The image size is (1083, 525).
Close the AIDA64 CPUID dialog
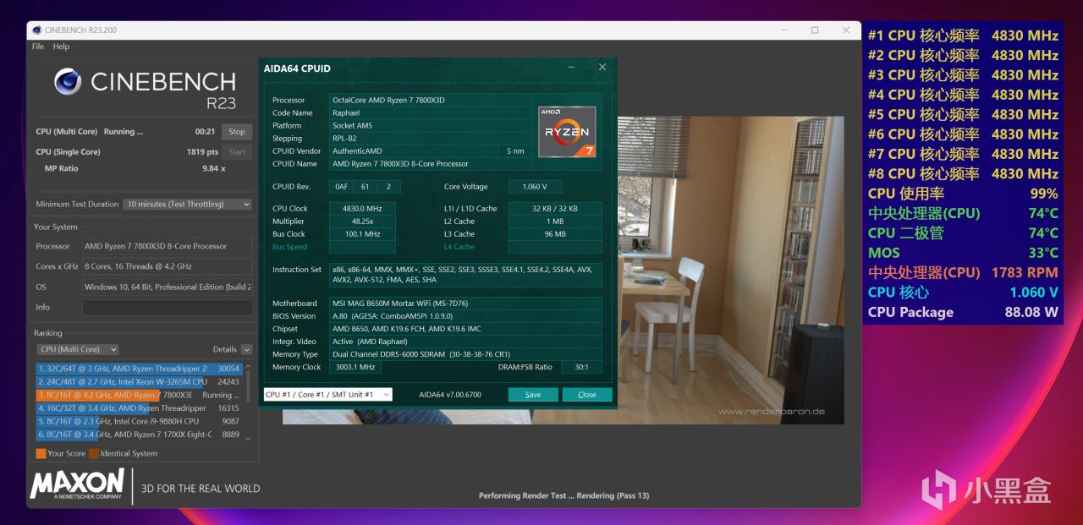coord(602,68)
